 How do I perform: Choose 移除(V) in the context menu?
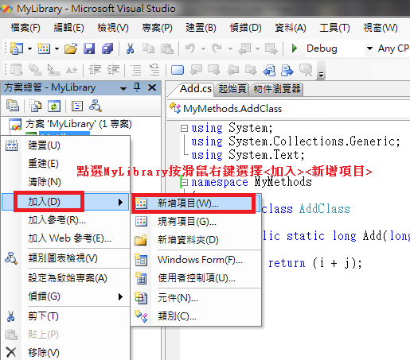pos(65,353)
